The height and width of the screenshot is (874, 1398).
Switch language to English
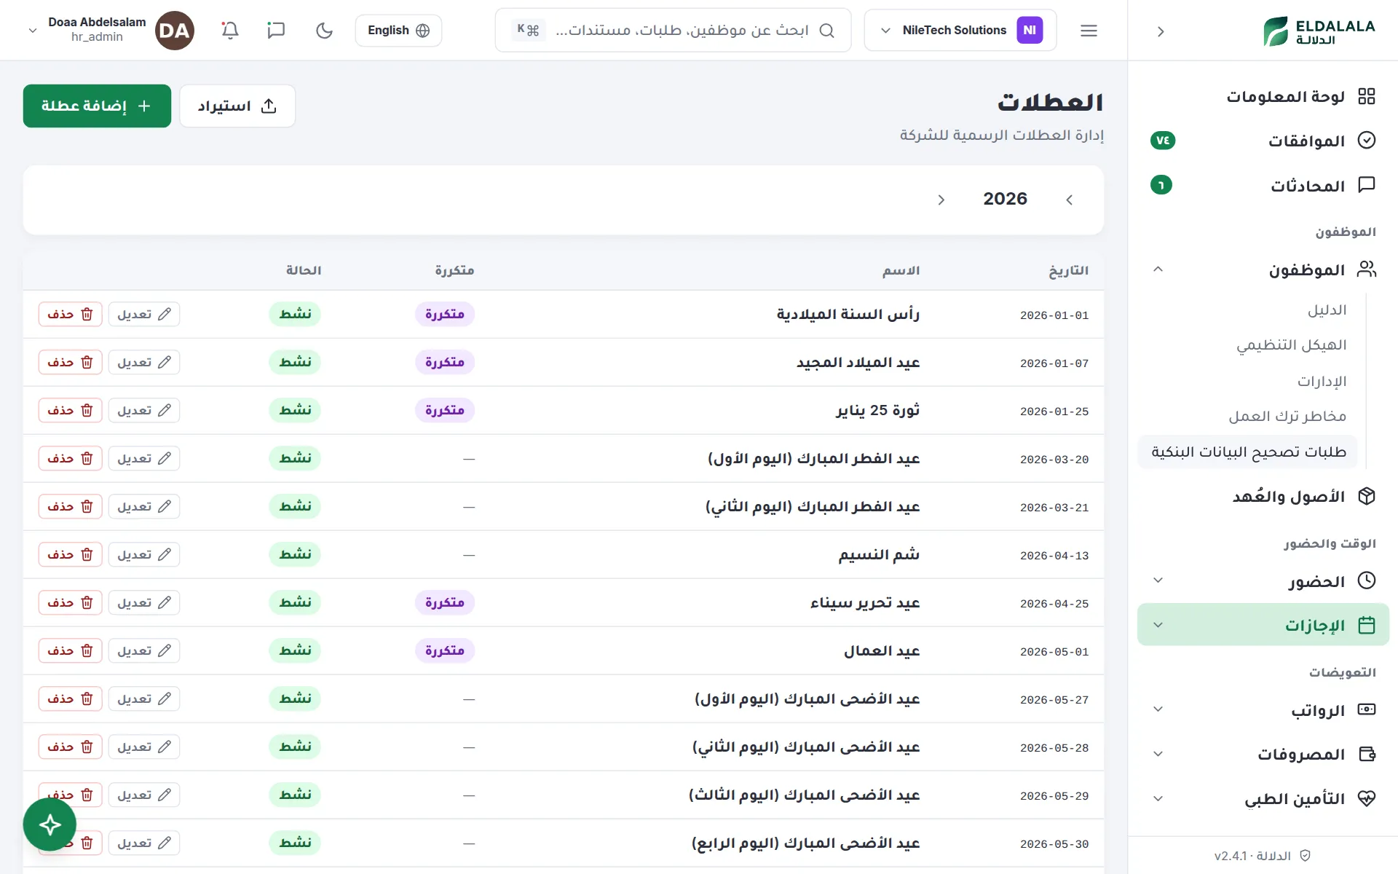(x=398, y=31)
